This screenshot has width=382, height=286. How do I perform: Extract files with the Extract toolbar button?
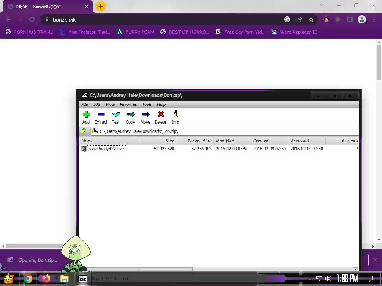pyautogui.click(x=101, y=117)
